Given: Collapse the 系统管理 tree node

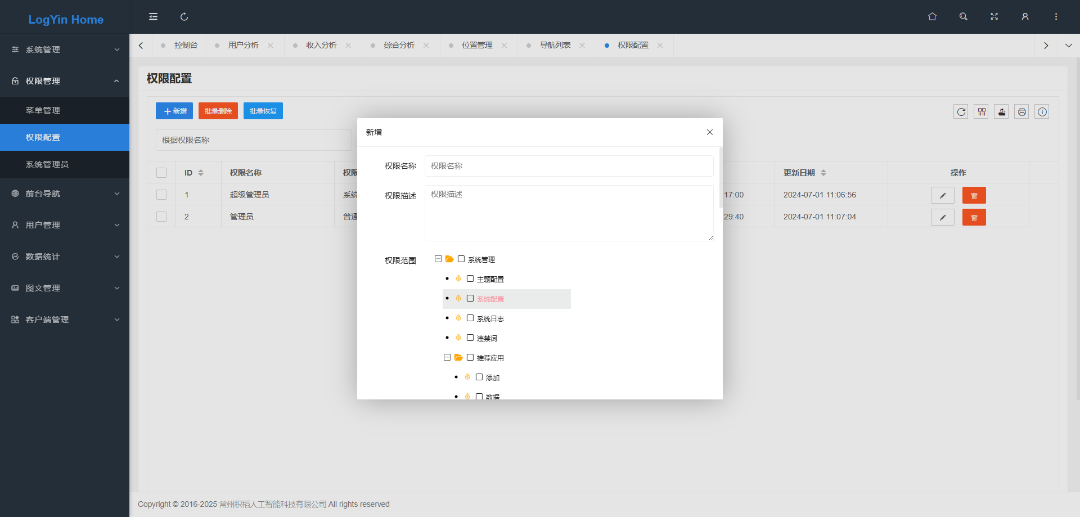Looking at the screenshot, I should (x=438, y=259).
